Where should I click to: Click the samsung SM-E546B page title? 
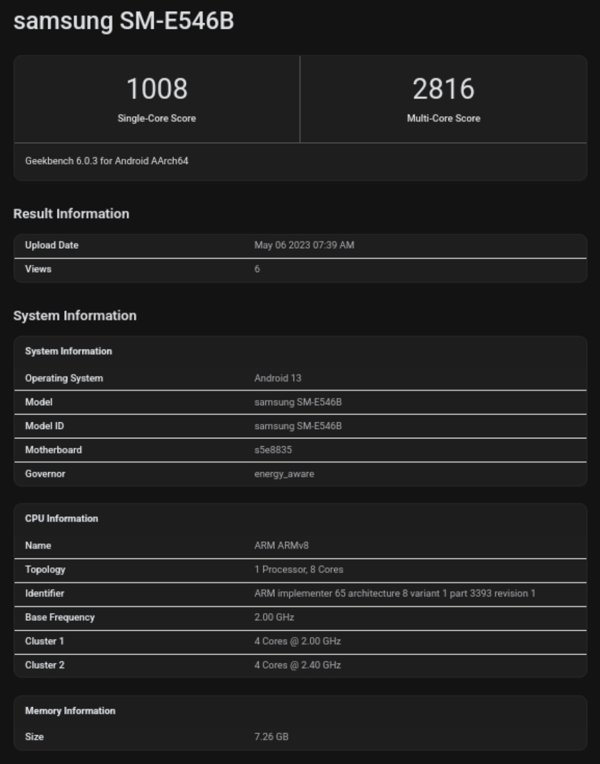tap(123, 21)
